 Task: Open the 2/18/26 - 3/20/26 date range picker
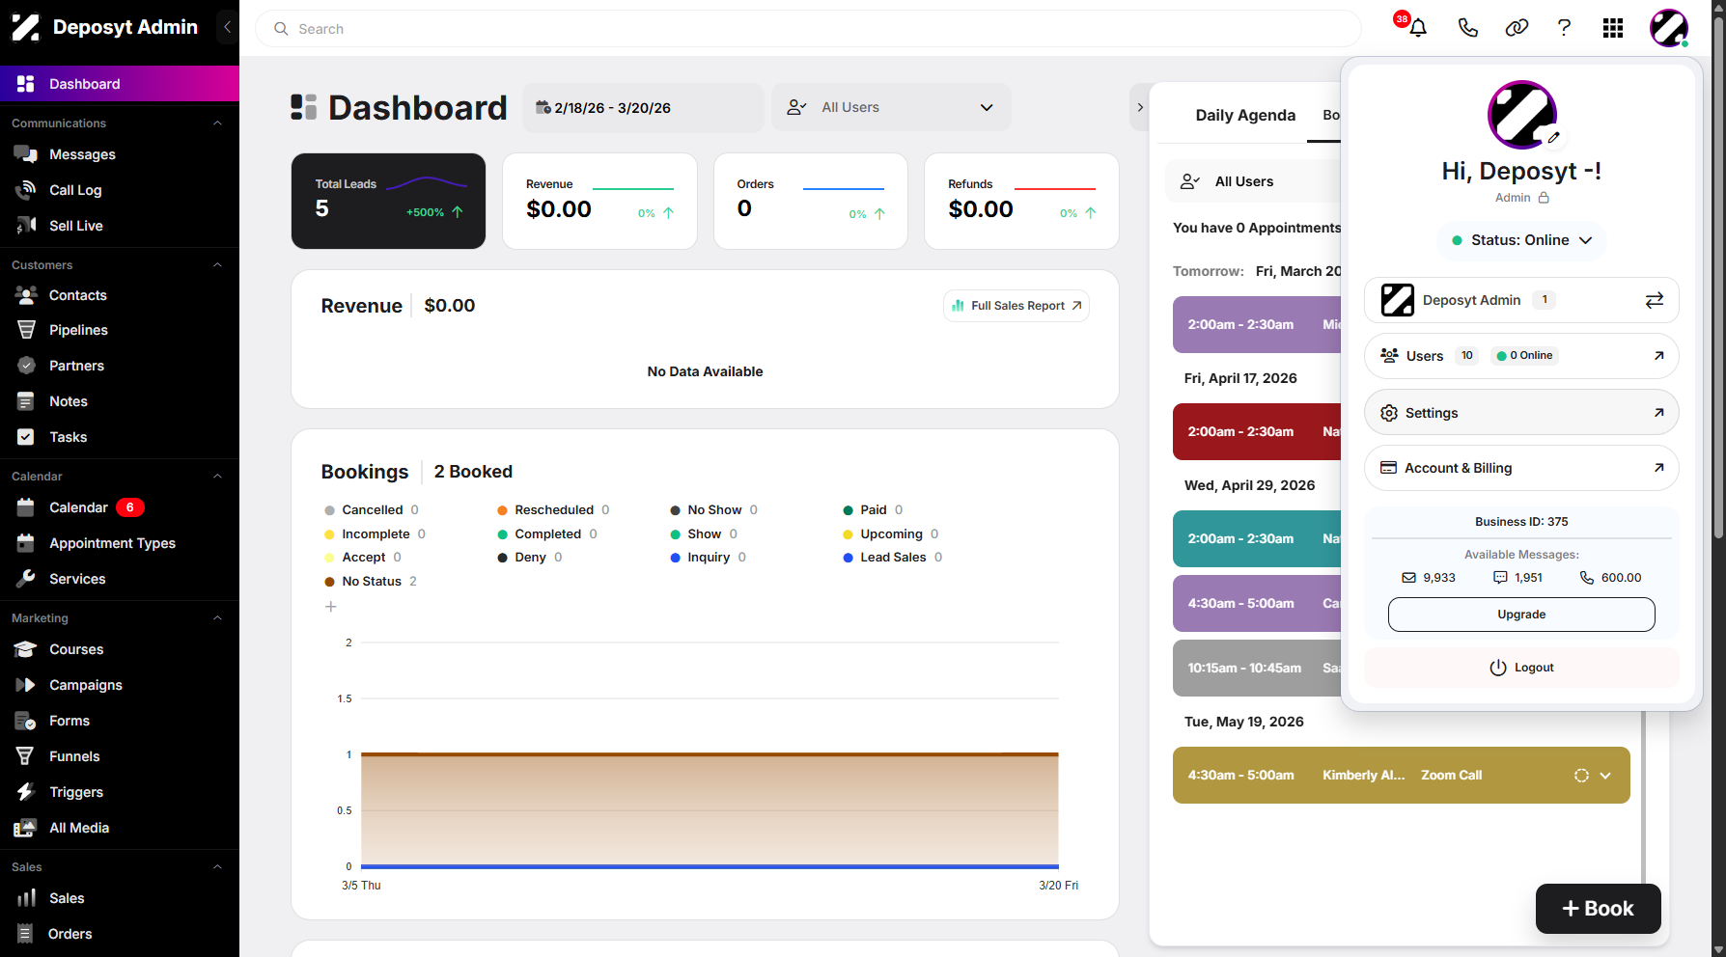[643, 107]
